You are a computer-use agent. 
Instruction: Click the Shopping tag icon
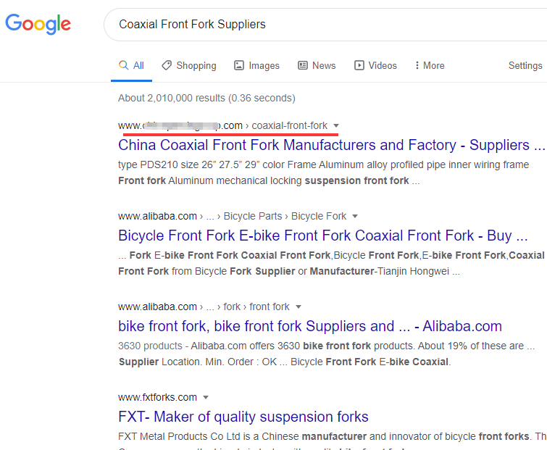click(167, 65)
